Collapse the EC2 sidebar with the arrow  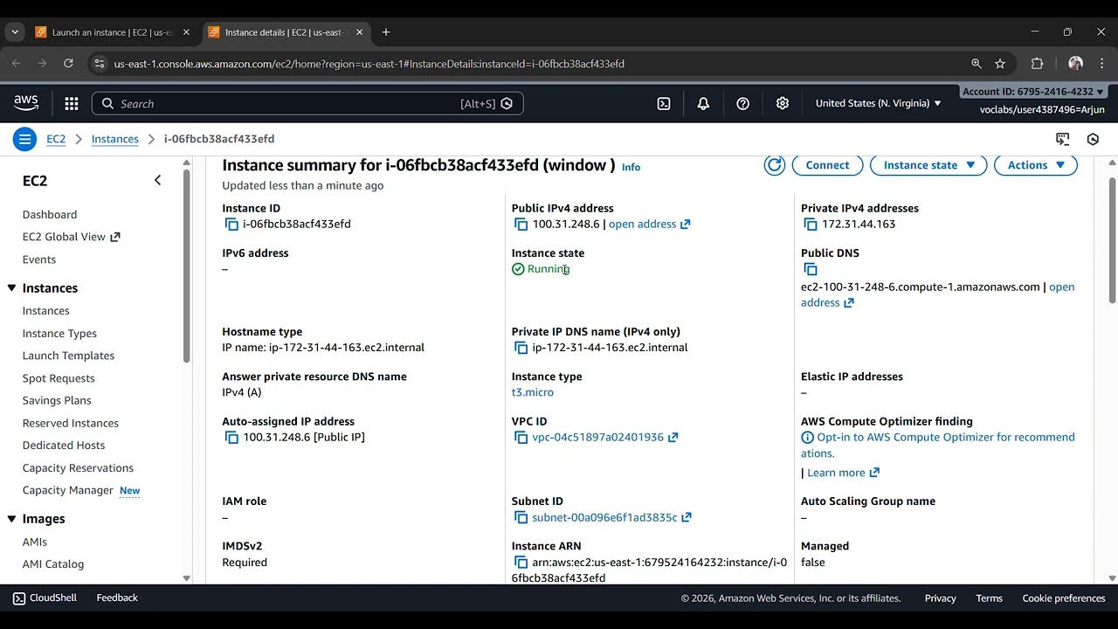157,181
